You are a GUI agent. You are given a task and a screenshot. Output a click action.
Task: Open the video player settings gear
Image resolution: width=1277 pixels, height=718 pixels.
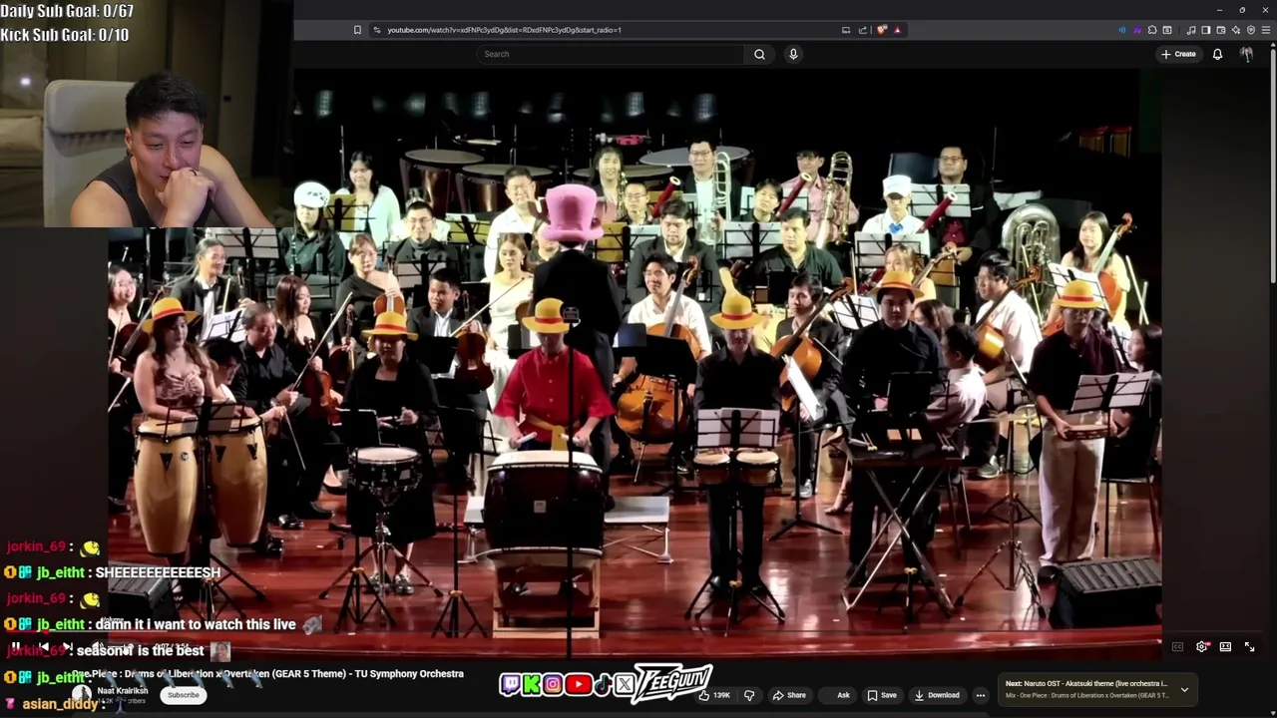point(1202,647)
